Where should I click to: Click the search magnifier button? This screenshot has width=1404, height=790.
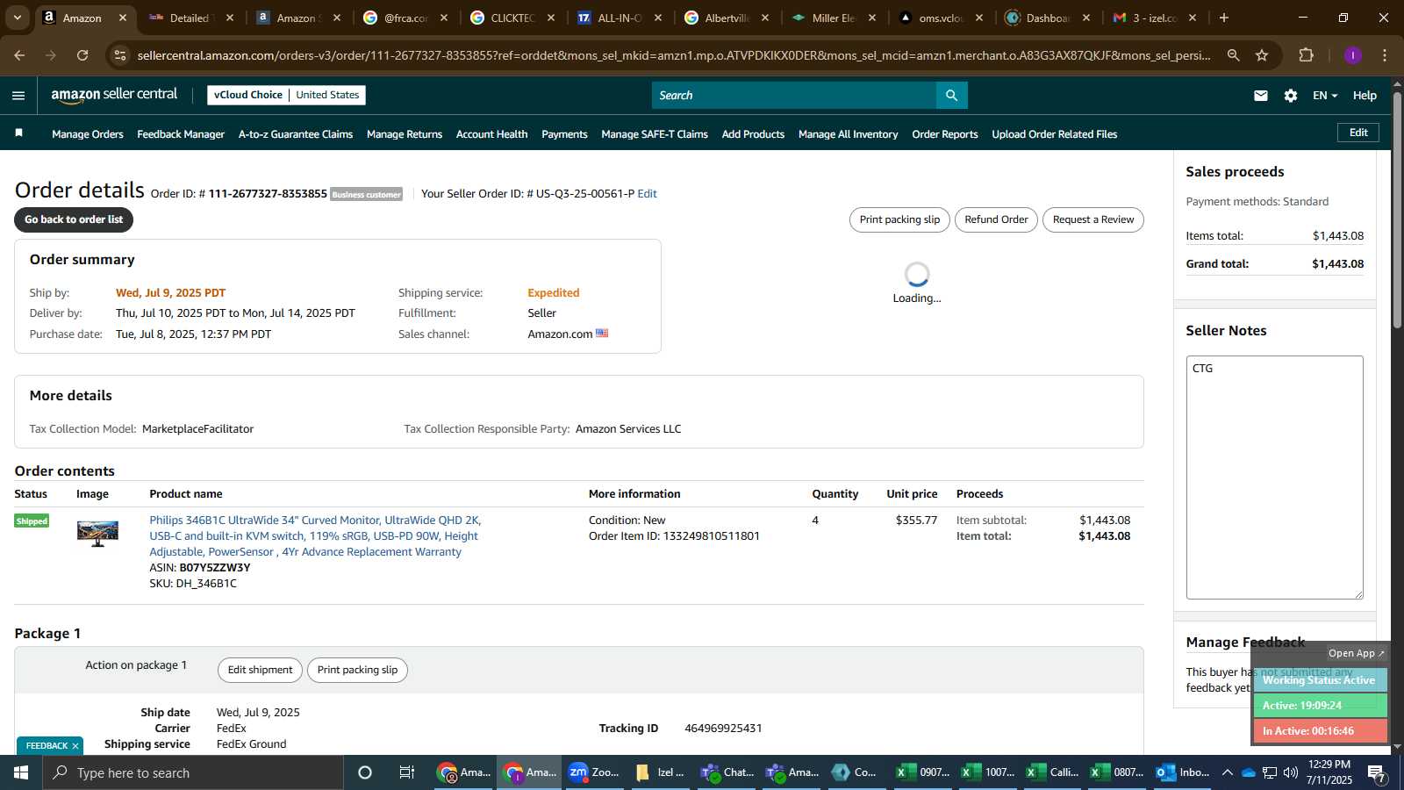click(951, 95)
